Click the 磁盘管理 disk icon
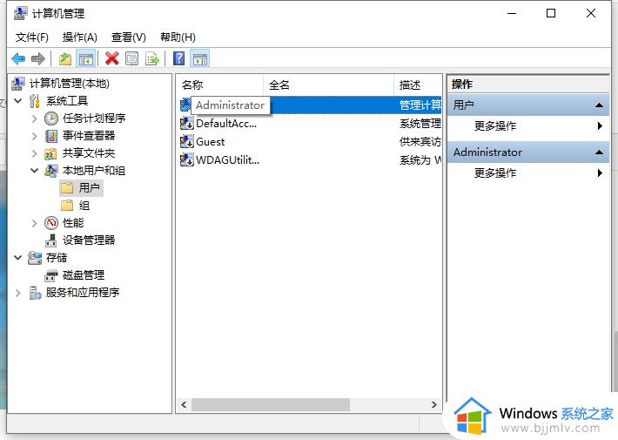Viewport: 618px width, 440px height. [50, 275]
